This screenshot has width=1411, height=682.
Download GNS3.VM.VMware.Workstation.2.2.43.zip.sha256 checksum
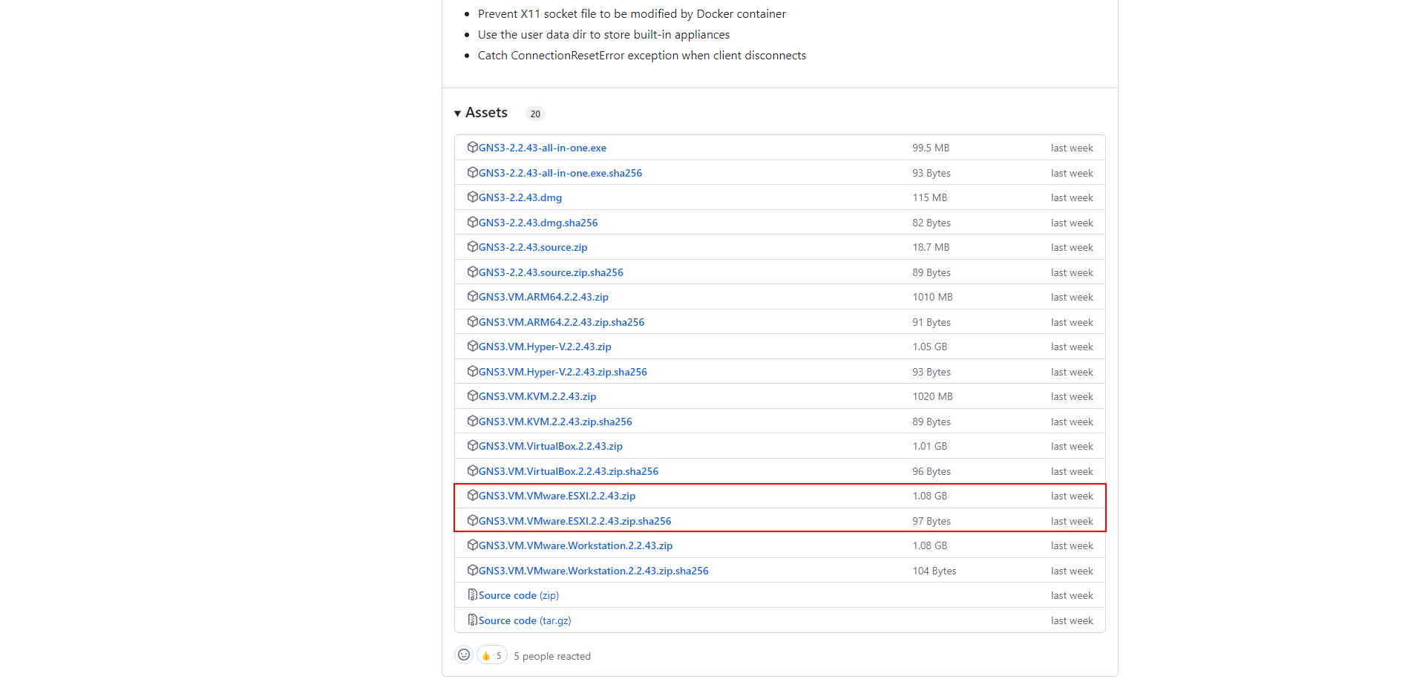coord(593,571)
